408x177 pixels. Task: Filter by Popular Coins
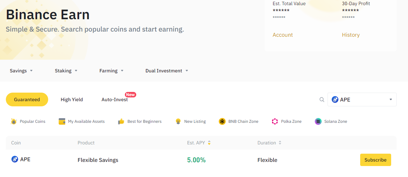point(28,121)
